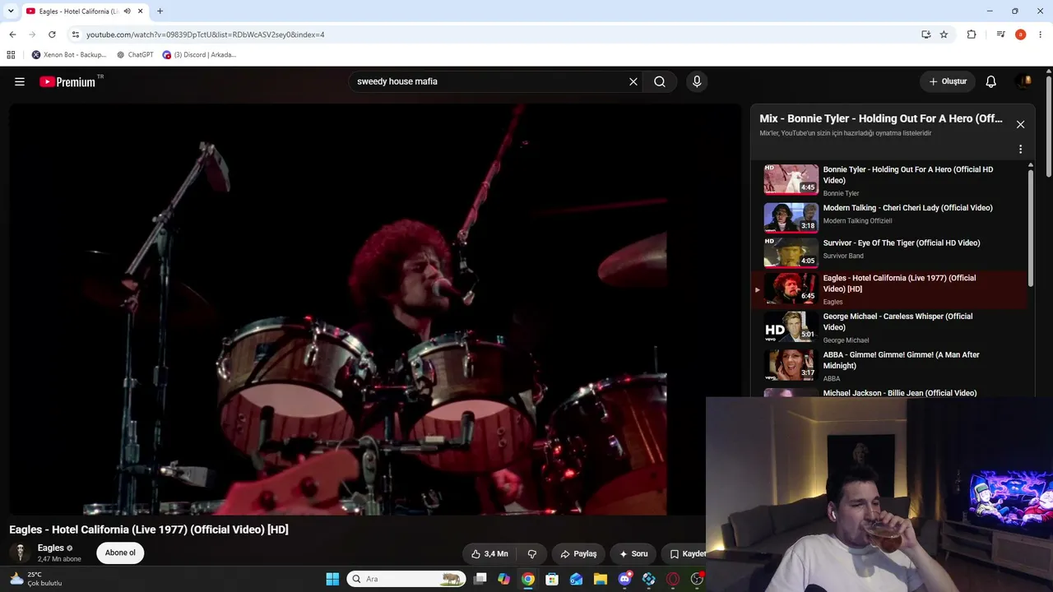Play the Survivor Eye Of The Tiger thumbnail
This screenshot has width=1053, height=592.
coord(791,252)
